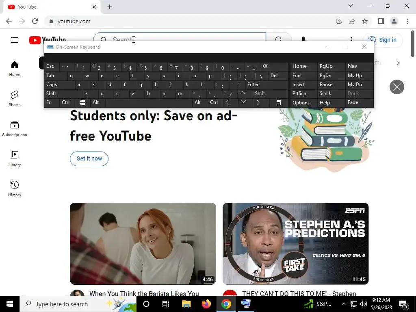
Task: Share this page via Chrome share icon
Action: (x=352, y=21)
